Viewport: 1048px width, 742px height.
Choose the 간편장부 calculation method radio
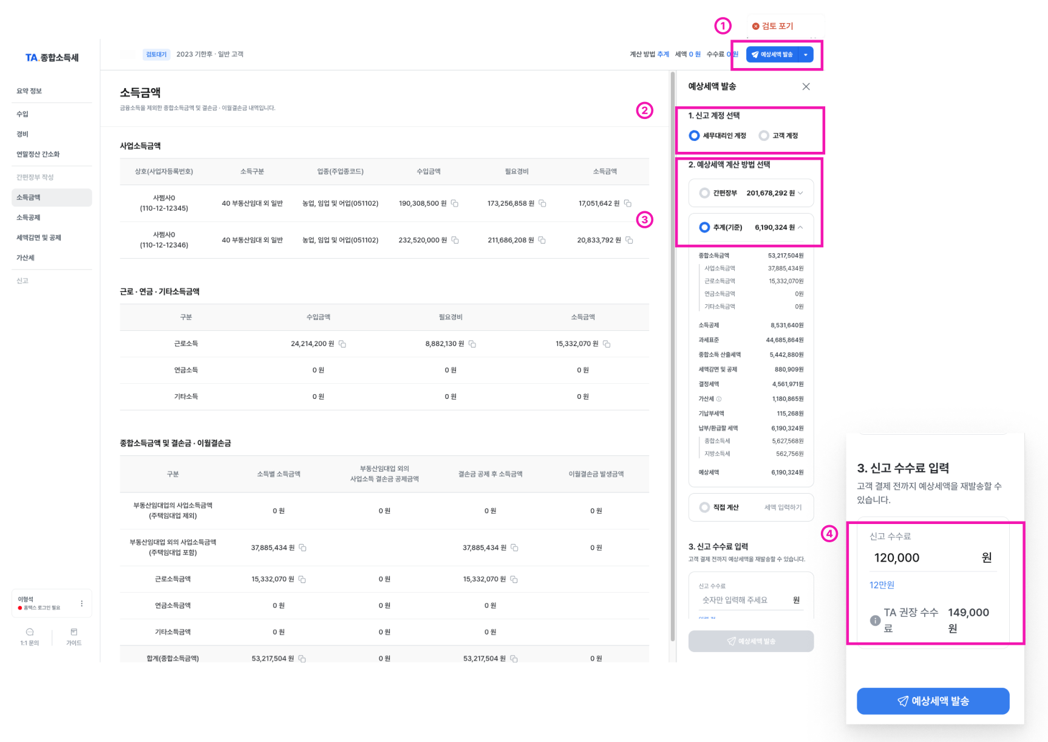(x=704, y=193)
